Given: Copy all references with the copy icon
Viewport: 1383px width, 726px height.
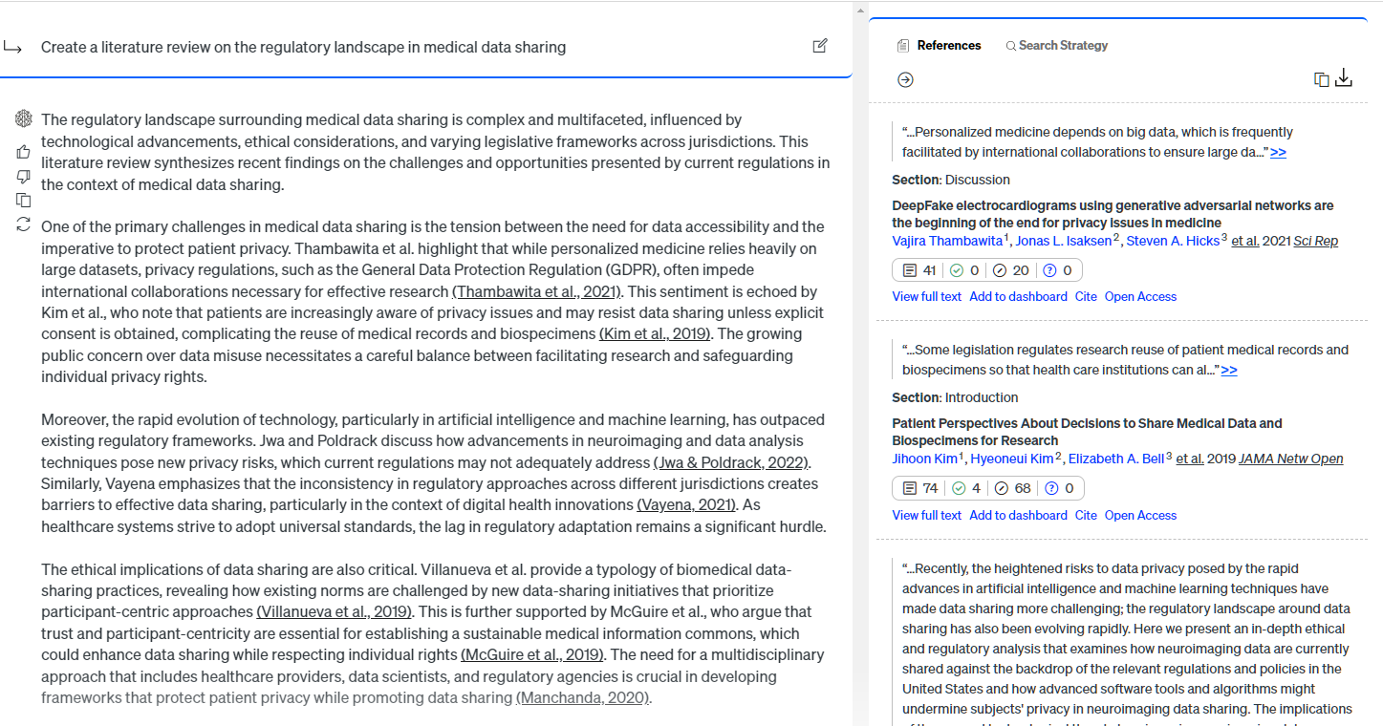Looking at the screenshot, I should 1322,79.
